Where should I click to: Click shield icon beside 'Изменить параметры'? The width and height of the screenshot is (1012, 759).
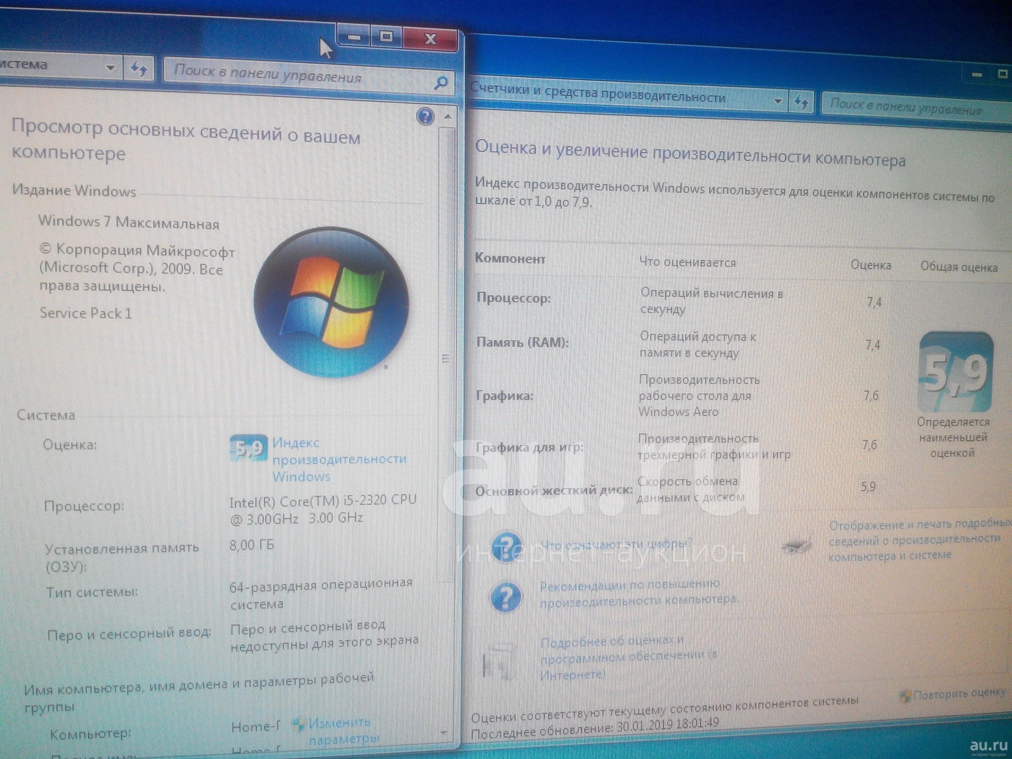[299, 724]
